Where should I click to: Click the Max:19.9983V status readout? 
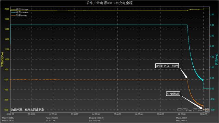click(x=8, y=118)
